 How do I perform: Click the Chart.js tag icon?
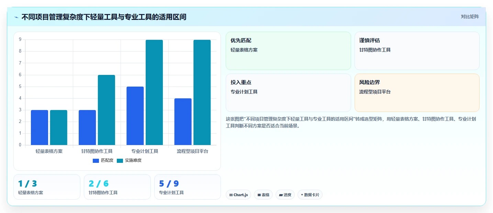[231, 195]
